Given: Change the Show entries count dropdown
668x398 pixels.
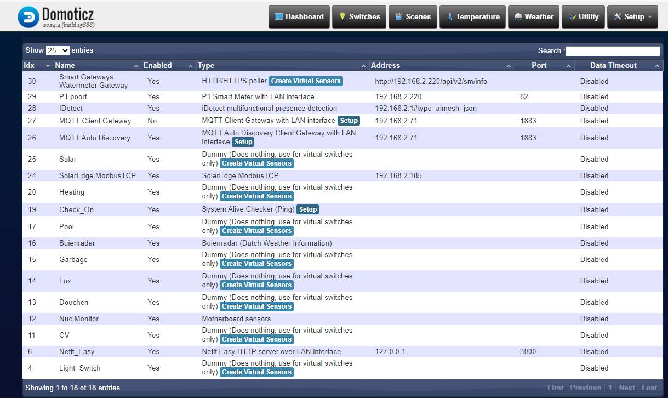Looking at the screenshot, I should pos(58,50).
